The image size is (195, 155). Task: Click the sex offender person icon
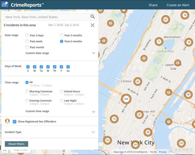click(x=8, y=121)
